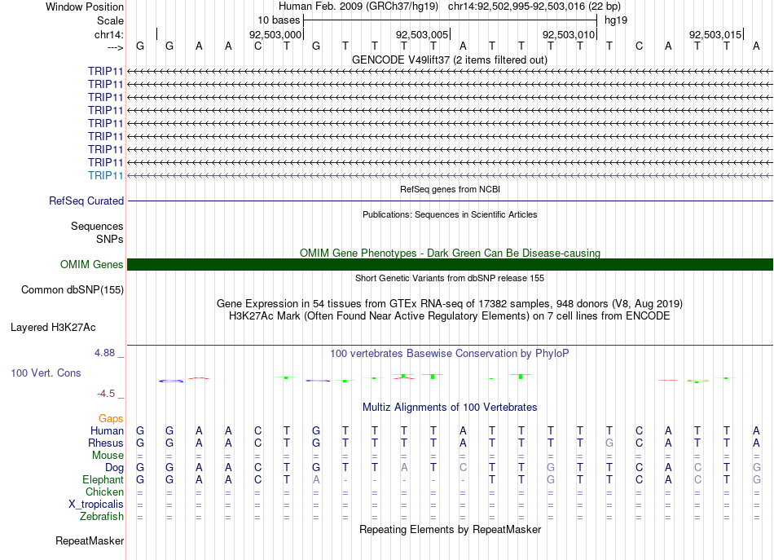Click the scale bar line beside 10 bases
Viewport: 774px width, 560px height.
(x=451, y=20)
